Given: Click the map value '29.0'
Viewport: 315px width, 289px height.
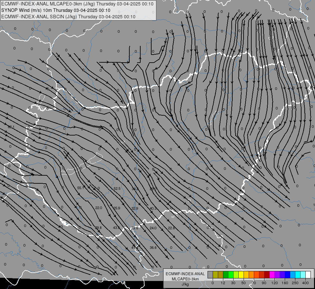Looking at the screenshot, I should [x=153, y=189].
